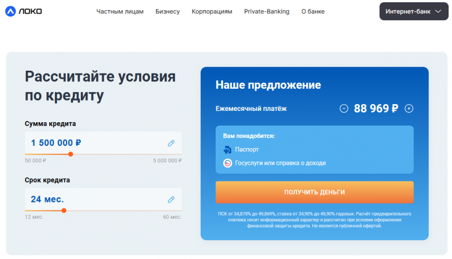The width and height of the screenshot is (452, 259).
Task: Click the Вам понадобится: heading
Action: [249, 136]
